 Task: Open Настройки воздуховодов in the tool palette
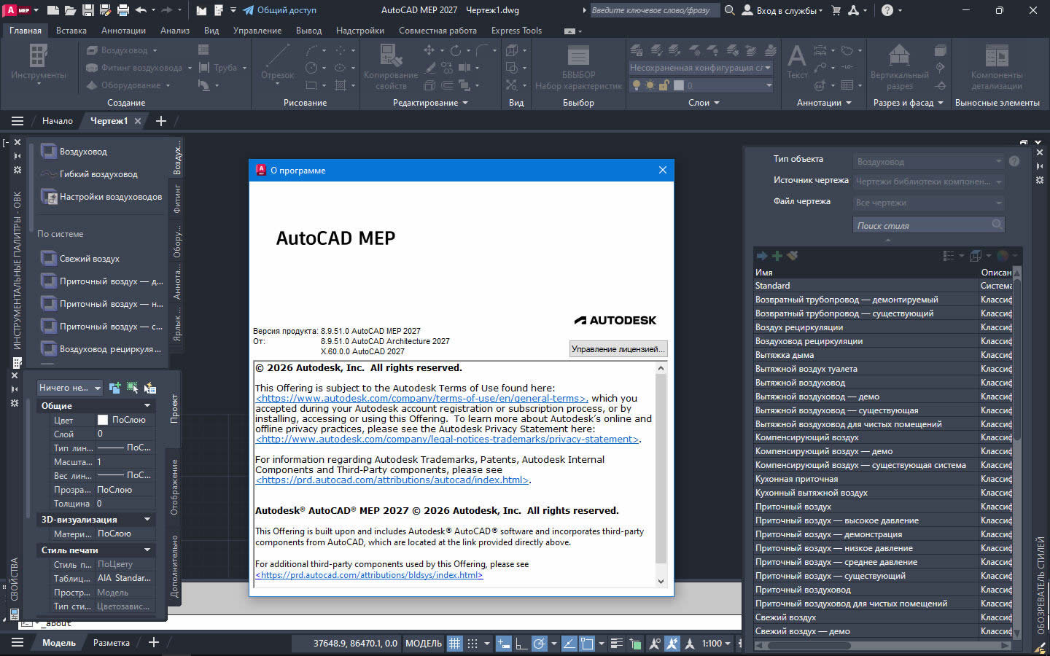(110, 197)
